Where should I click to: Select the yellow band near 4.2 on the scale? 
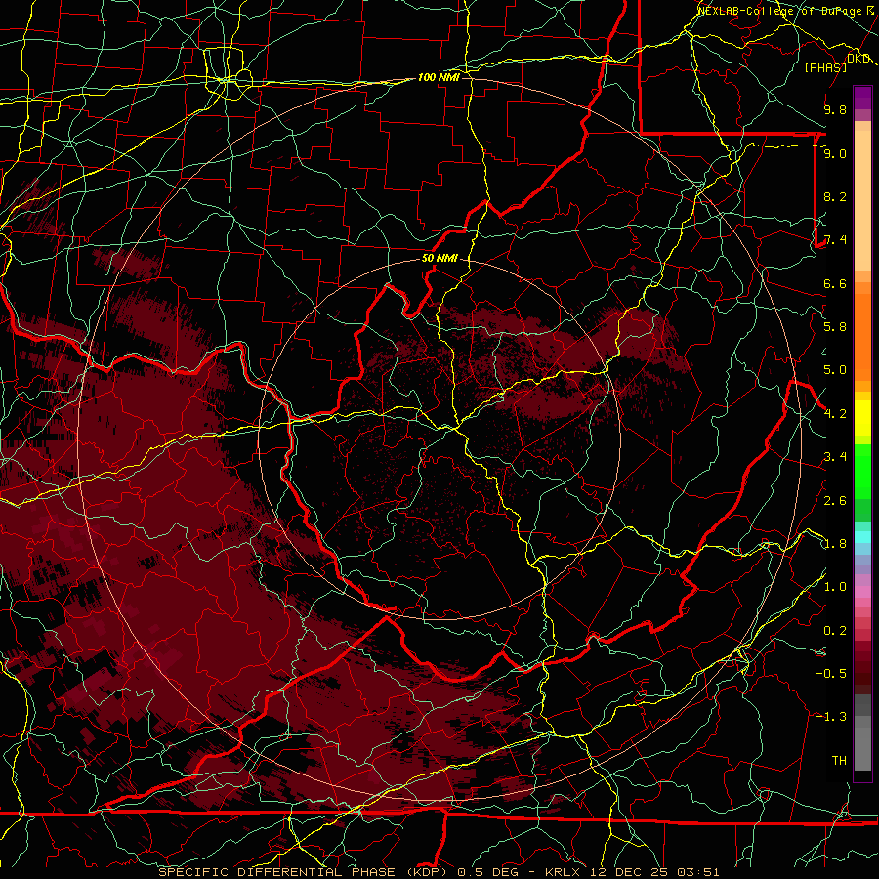click(x=862, y=418)
